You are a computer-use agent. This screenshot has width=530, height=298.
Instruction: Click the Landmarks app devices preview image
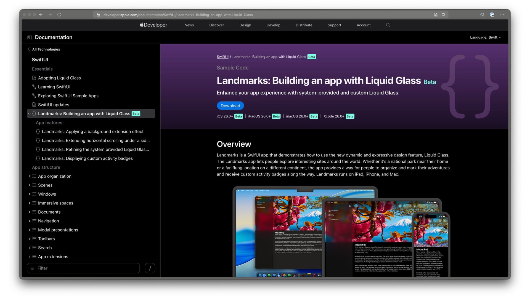pyautogui.click(x=341, y=232)
